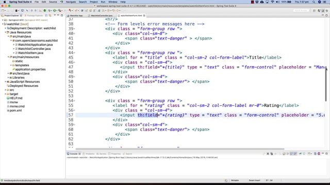Open the Problems tab in bottom panel

(x=89, y=154)
